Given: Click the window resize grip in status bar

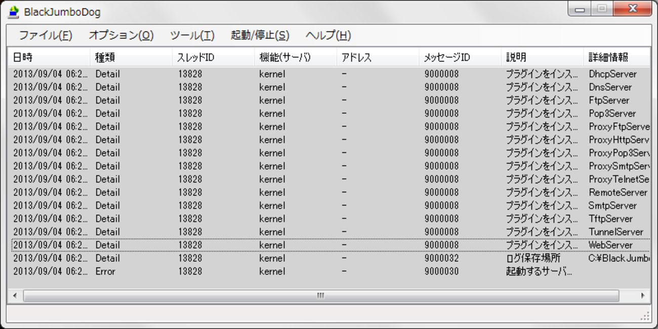Looking at the screenshot, I should (645, 316).
